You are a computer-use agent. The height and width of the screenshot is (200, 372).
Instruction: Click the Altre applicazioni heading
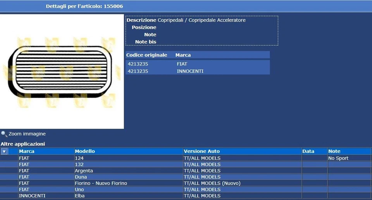[23, 144]
